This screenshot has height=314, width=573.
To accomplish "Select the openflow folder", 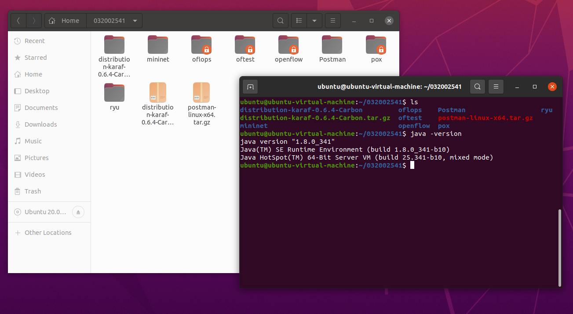I will pyautogui.click(x=288, y=48).
